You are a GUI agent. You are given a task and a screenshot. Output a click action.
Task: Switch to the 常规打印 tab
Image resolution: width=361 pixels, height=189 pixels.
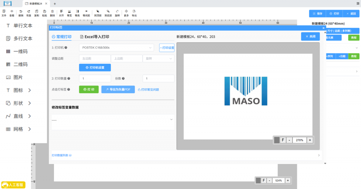click(61, 37)
